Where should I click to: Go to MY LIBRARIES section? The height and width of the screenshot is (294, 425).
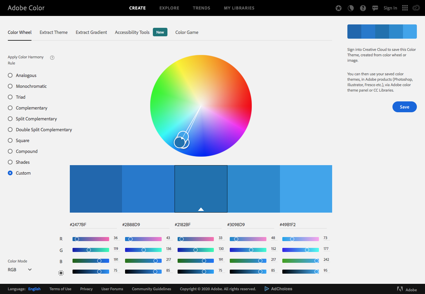tap(239, 8)
